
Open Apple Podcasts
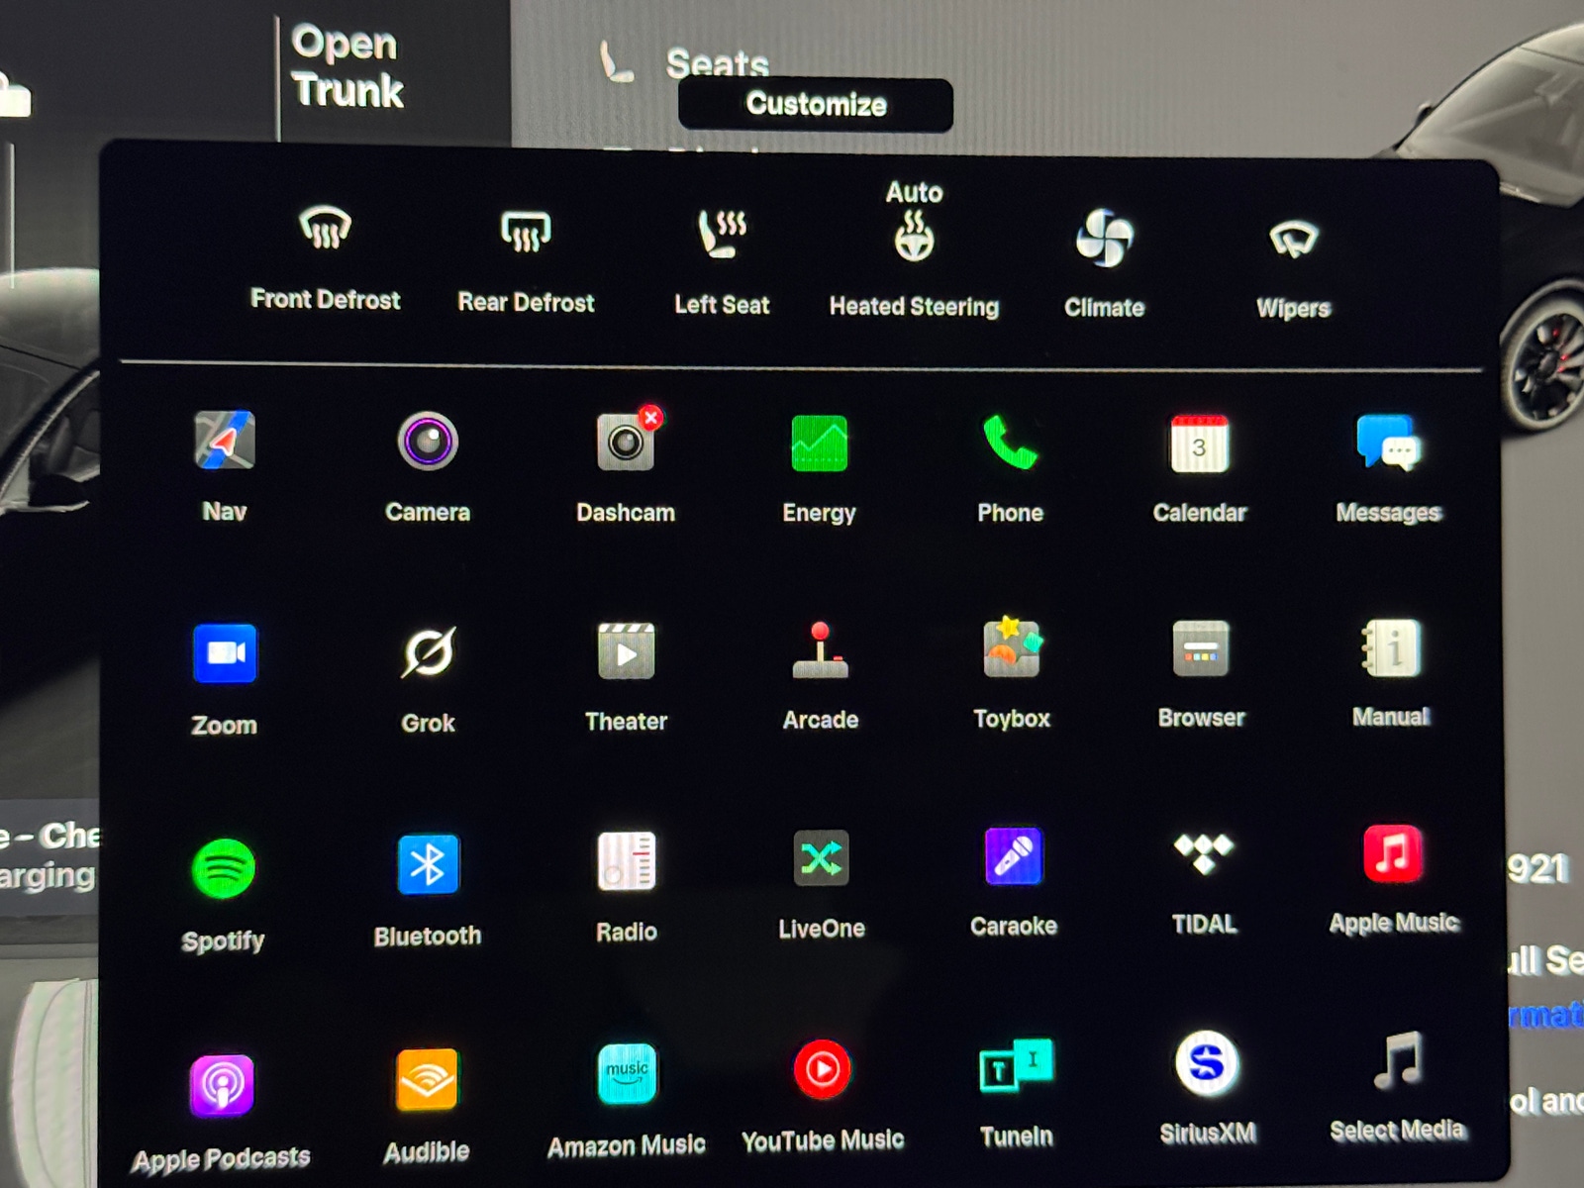tap(222, 1085)
